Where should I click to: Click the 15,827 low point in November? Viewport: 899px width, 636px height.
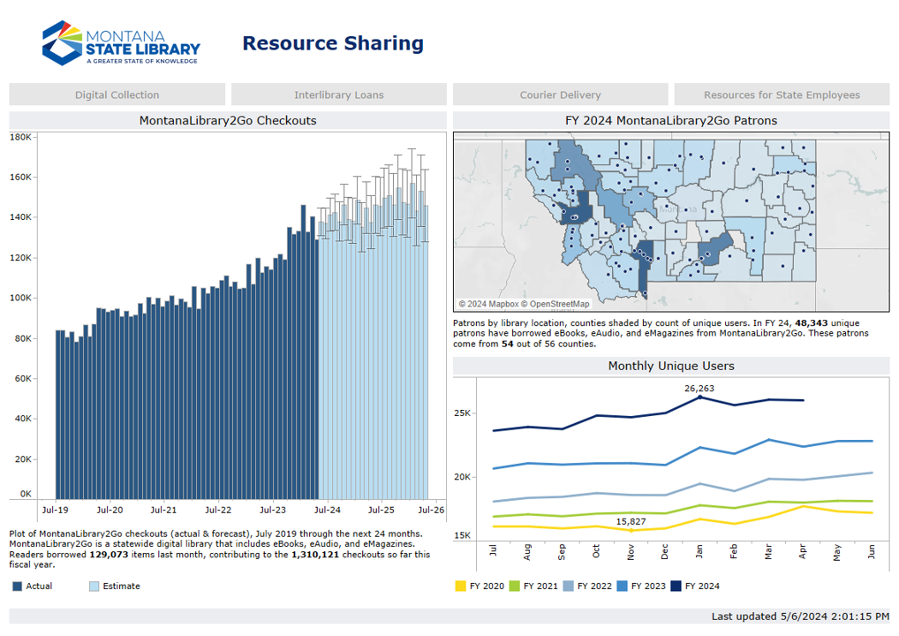click(631, 530)
